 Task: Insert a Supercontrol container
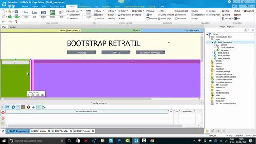[181, 11]
